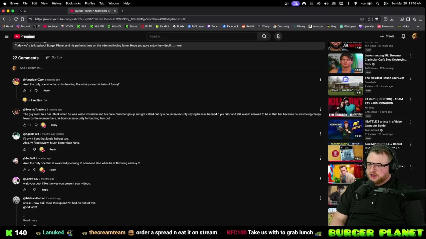Open options for The Weirdest House Tour video

(x=410, y=78)
